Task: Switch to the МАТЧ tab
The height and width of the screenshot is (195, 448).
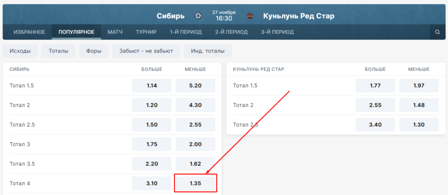Action: (115, 32)
